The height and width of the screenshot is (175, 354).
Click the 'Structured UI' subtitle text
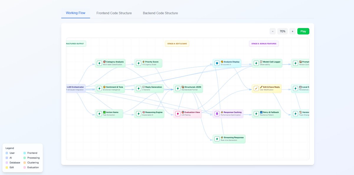click(x=226, y=65)
